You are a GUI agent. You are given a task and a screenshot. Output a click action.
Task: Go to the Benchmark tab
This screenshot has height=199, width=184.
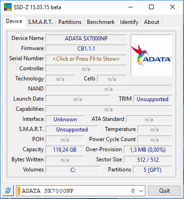[x=101, y=22]
